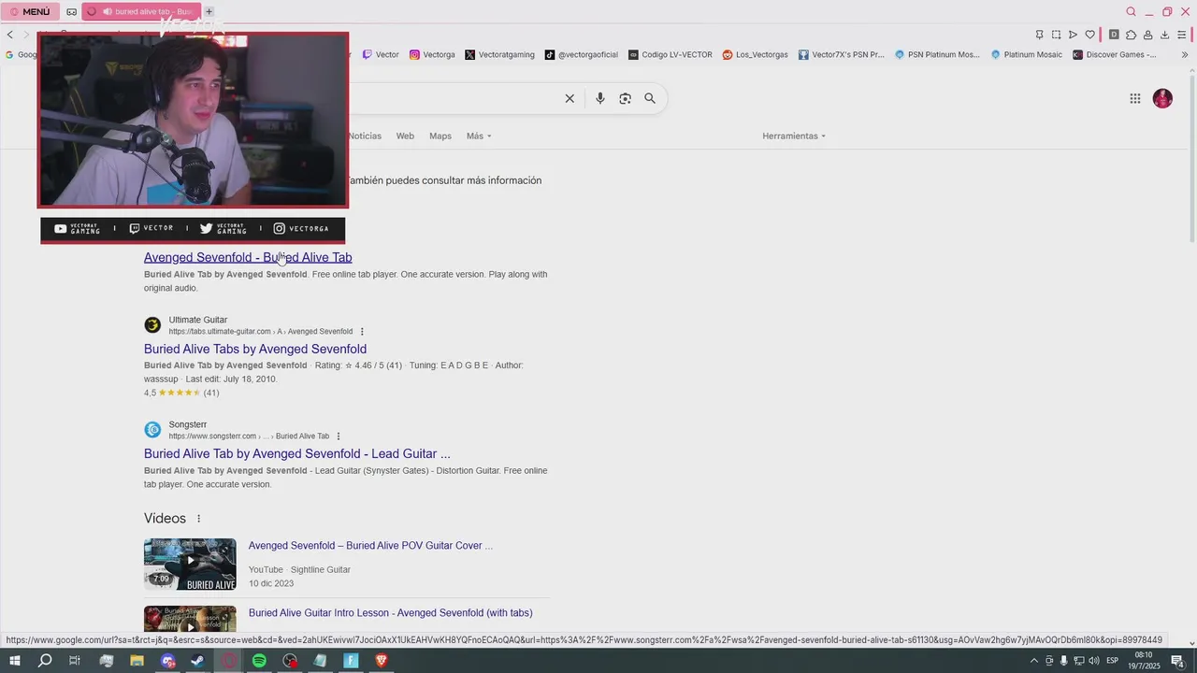
Task: Open the Videos section options dots
Action: (x=198, y=519)
